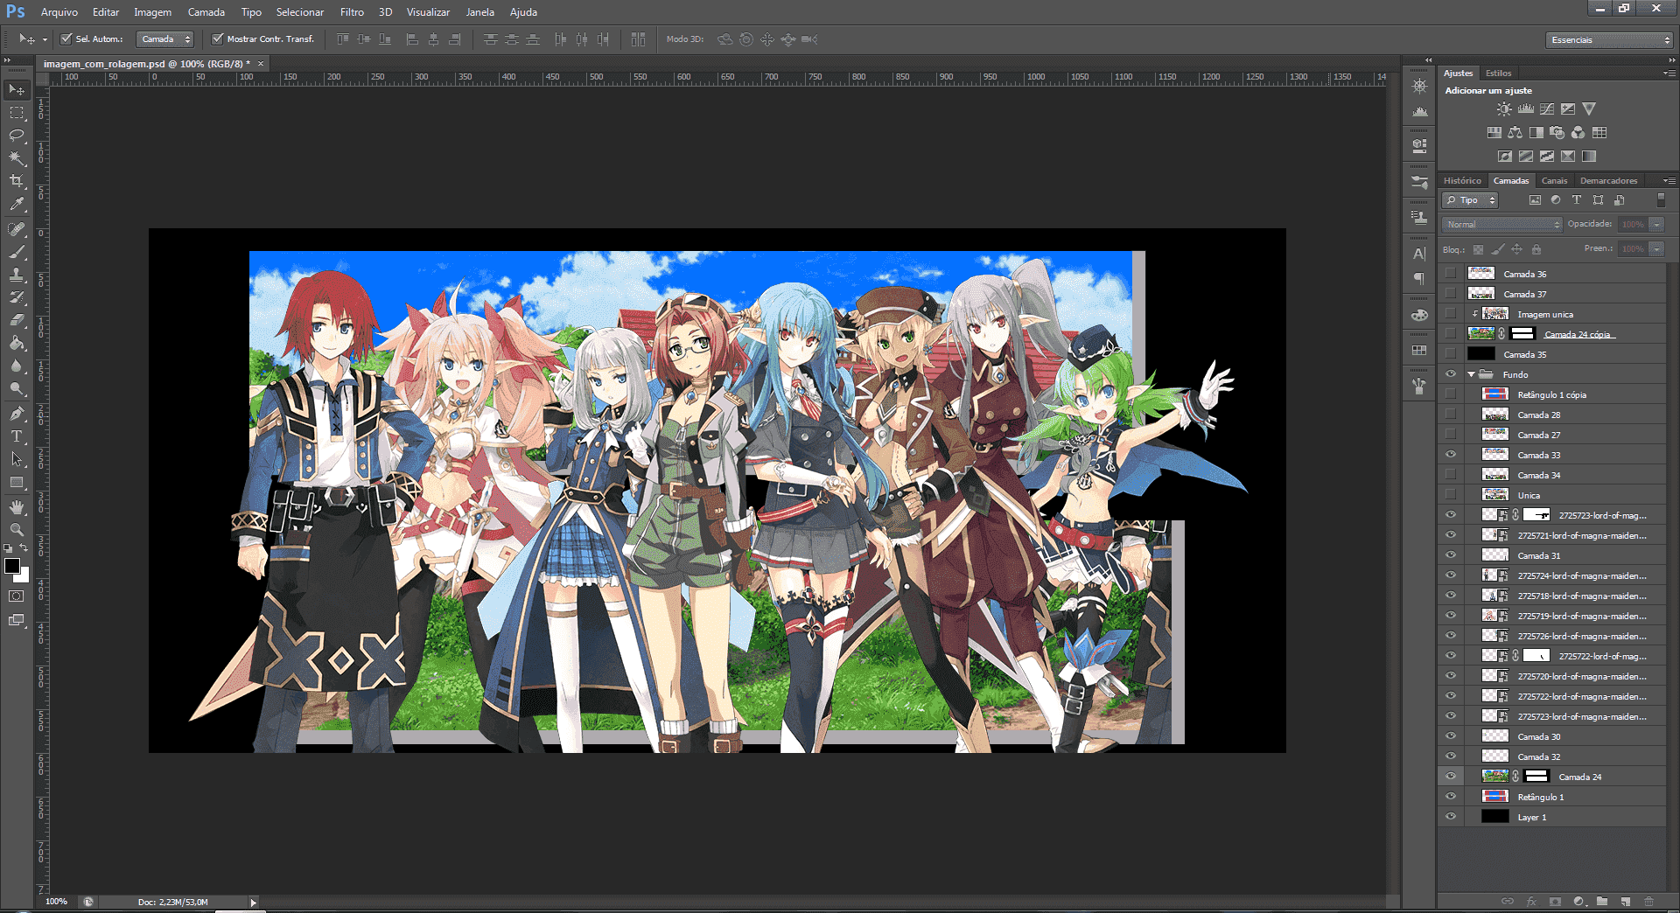Open the Filtro menu
Viewport: 1680px width, 913px height.
[352, 12]
